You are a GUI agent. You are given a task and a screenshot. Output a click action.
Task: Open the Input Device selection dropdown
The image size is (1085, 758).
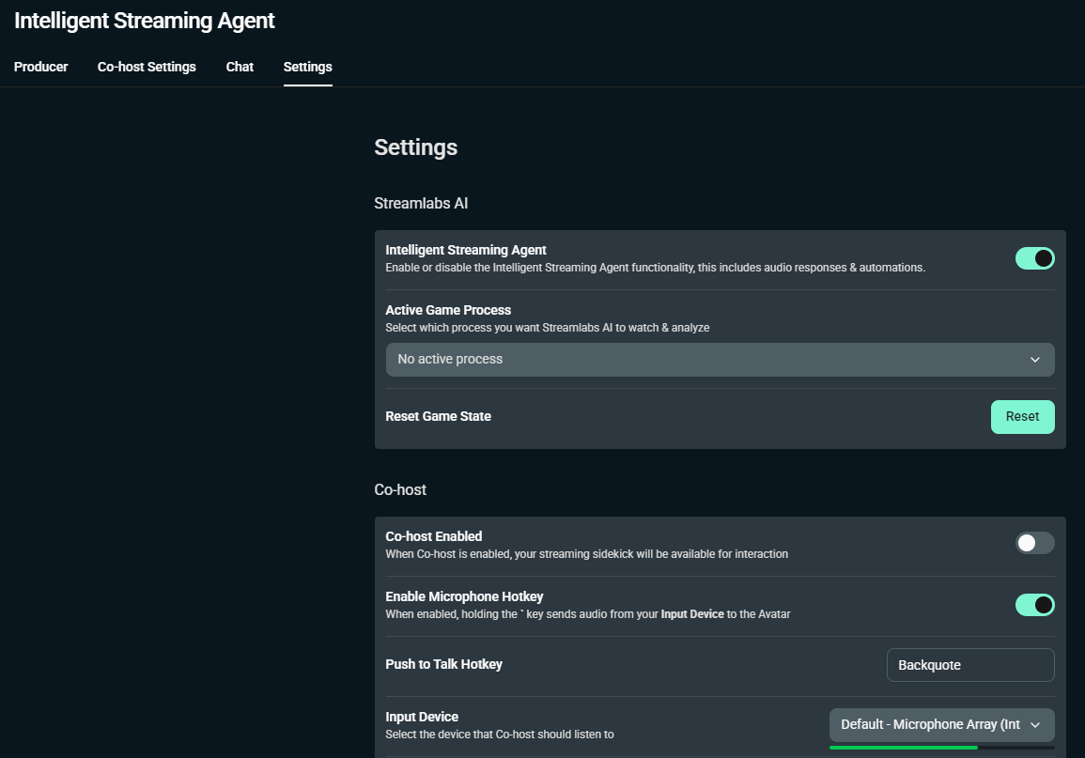pos(940,725)
